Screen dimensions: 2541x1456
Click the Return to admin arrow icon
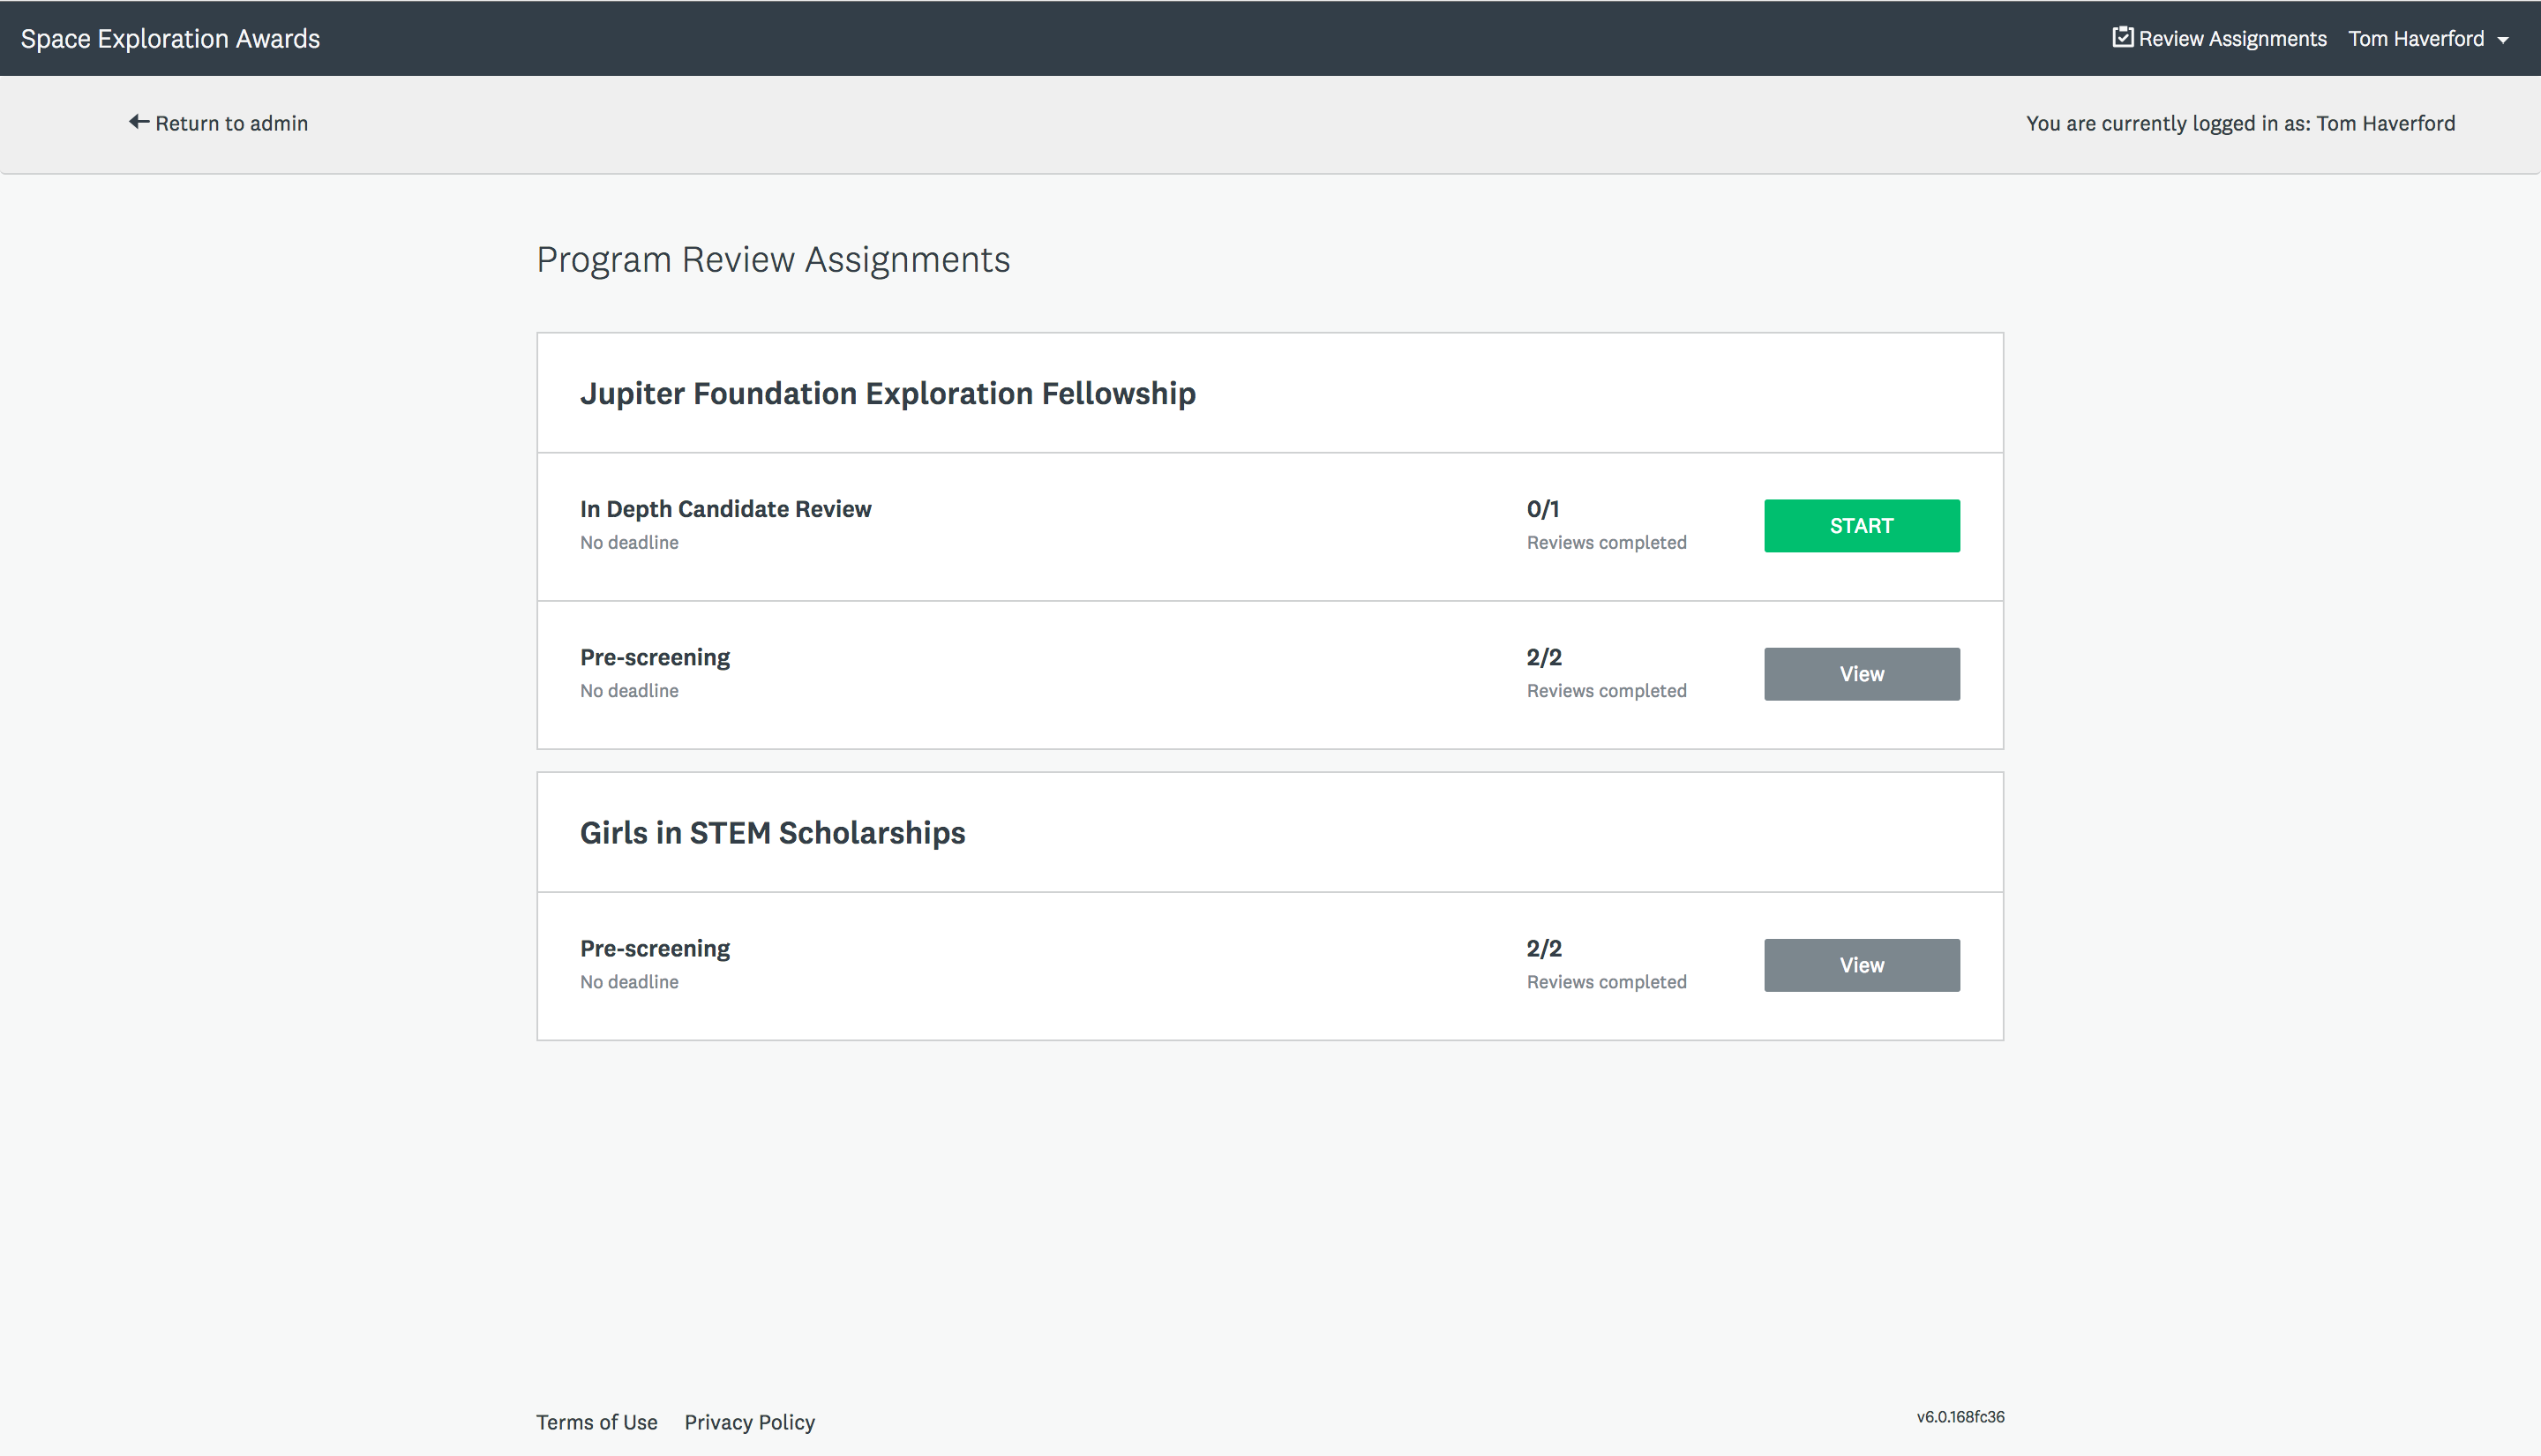[x=139, y=122]
